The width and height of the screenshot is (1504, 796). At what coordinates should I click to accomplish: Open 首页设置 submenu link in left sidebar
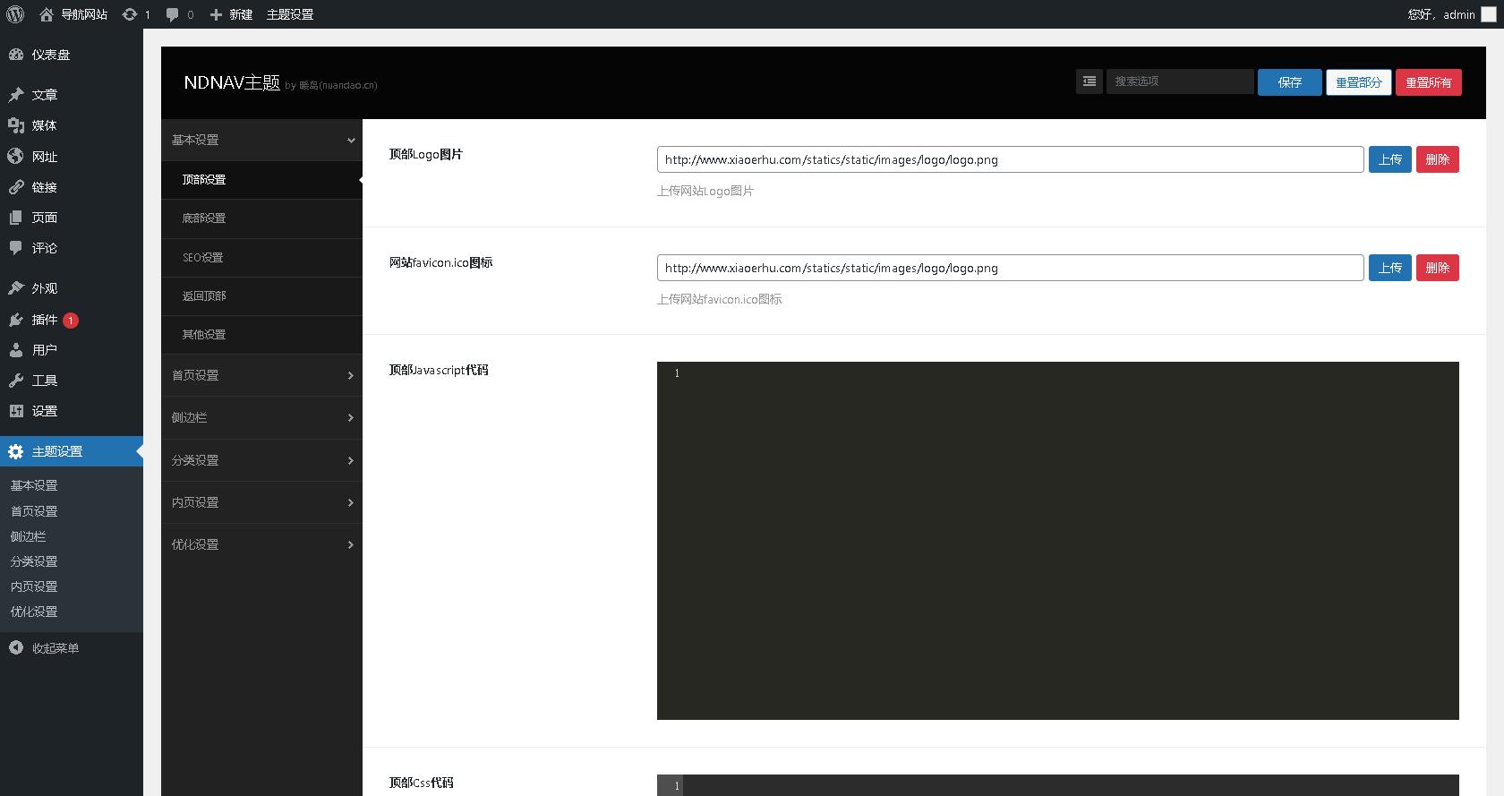(34, 511)
